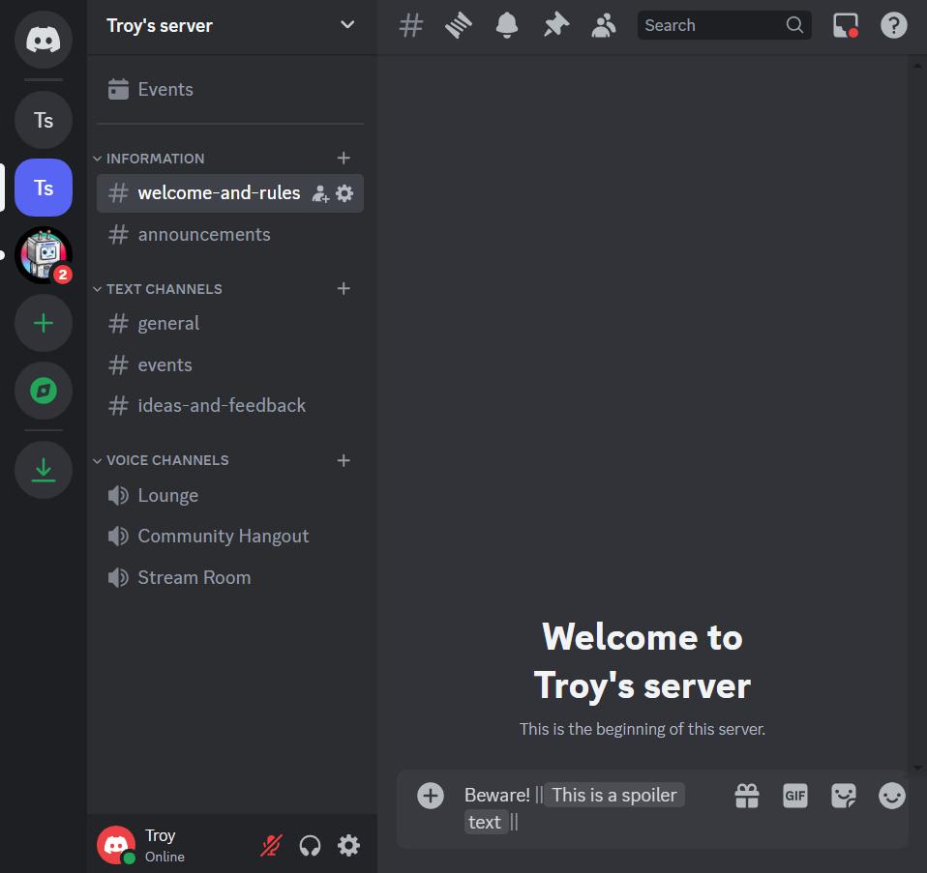
Task: Open the Events page
Action: point(164,89)
